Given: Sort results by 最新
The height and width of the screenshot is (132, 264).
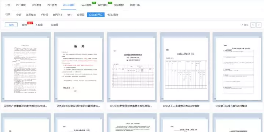Looking at the screenshot, I should (x=25, y=25).
